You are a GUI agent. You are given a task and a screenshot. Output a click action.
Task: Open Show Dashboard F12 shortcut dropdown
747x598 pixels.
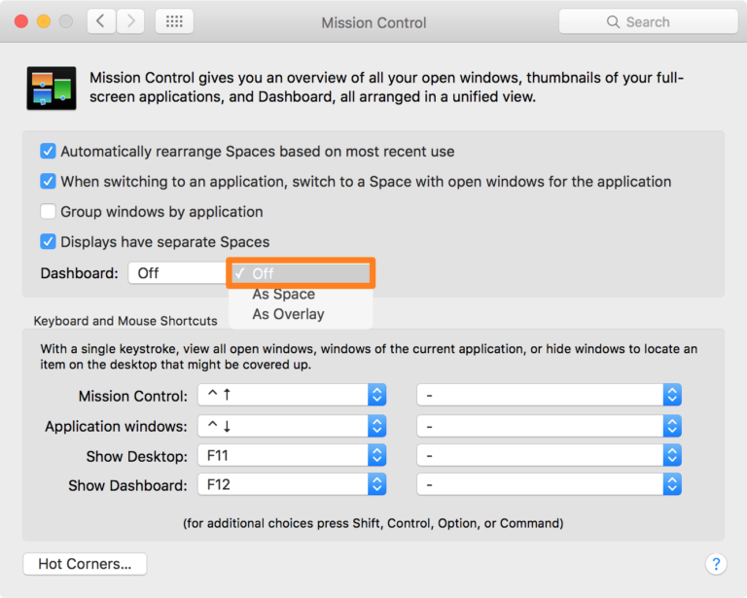(292, 484)
